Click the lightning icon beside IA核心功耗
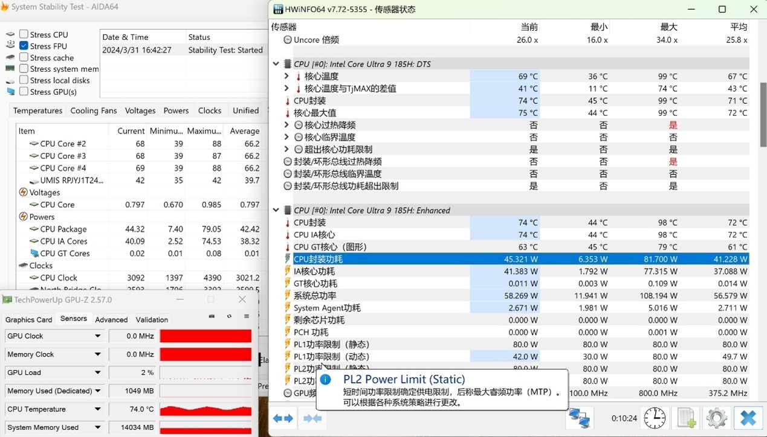The width and height of the screenshot is (767, 437). (287, 272)
